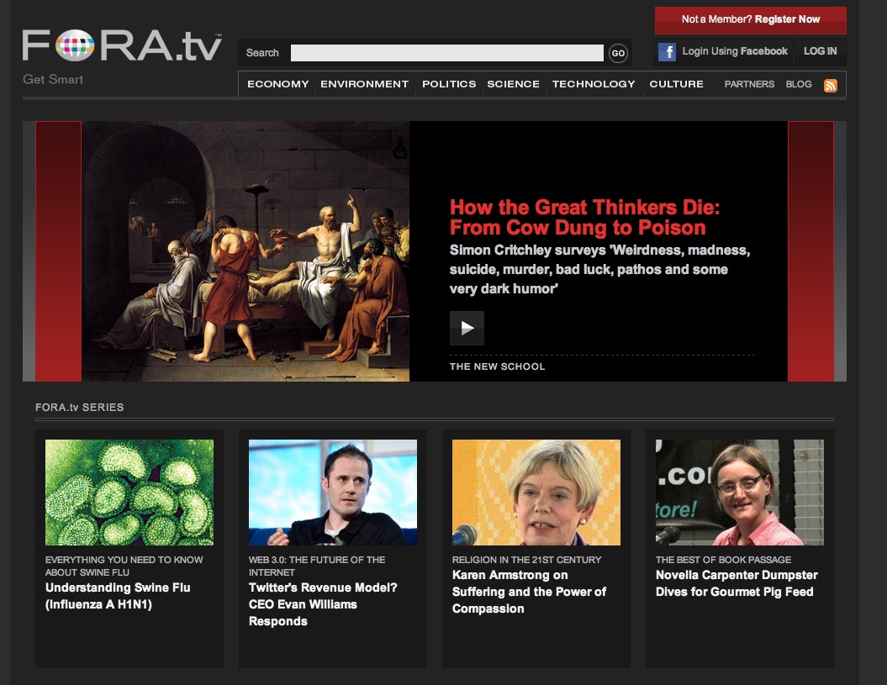Click the Facebook icon in login button
The height and width of the screenshot is (685, 887).
[x=667, y=52]
